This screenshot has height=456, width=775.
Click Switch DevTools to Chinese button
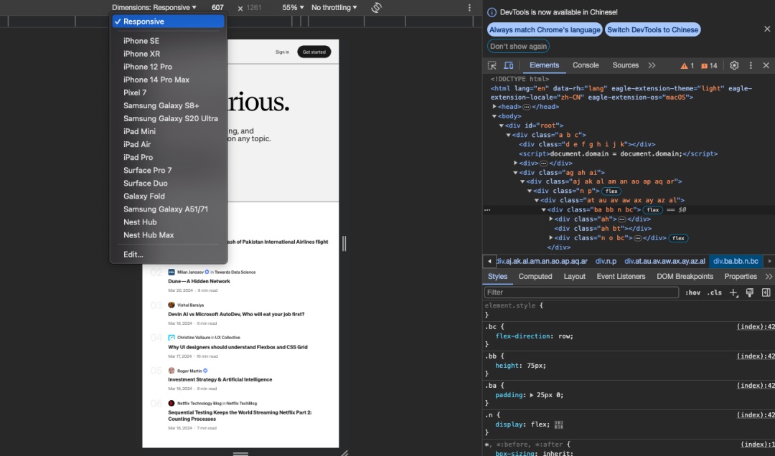pyautogui.click(x=652, y=29)
